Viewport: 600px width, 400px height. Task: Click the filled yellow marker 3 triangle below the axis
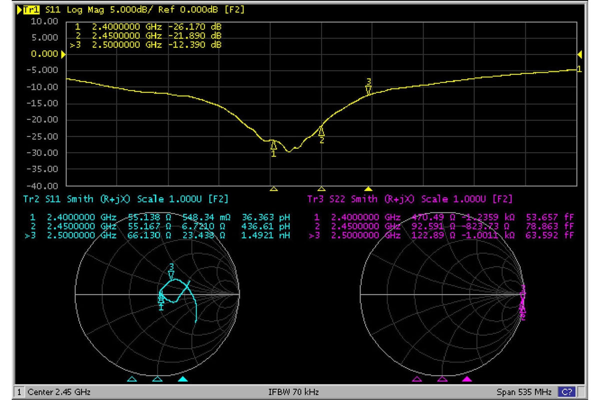[x=368, y=189]
